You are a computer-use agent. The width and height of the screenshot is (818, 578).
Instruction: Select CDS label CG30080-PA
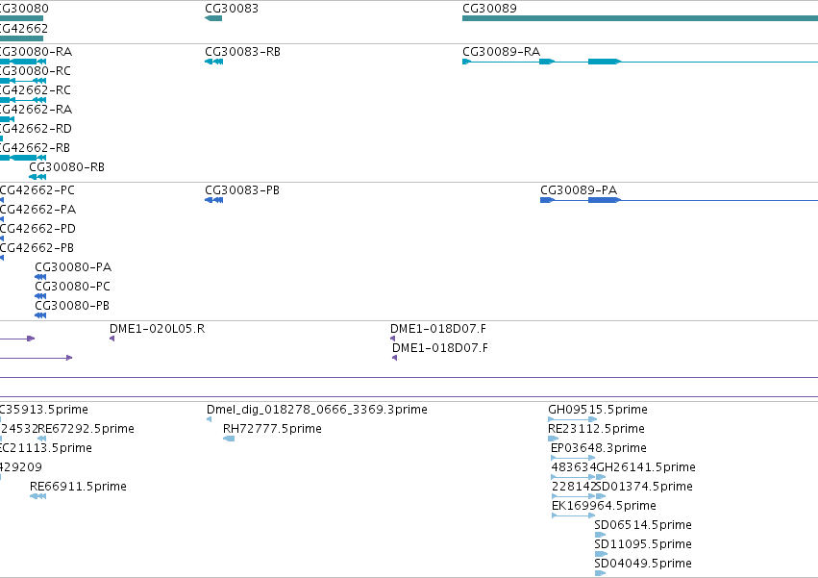coord(73,267)
